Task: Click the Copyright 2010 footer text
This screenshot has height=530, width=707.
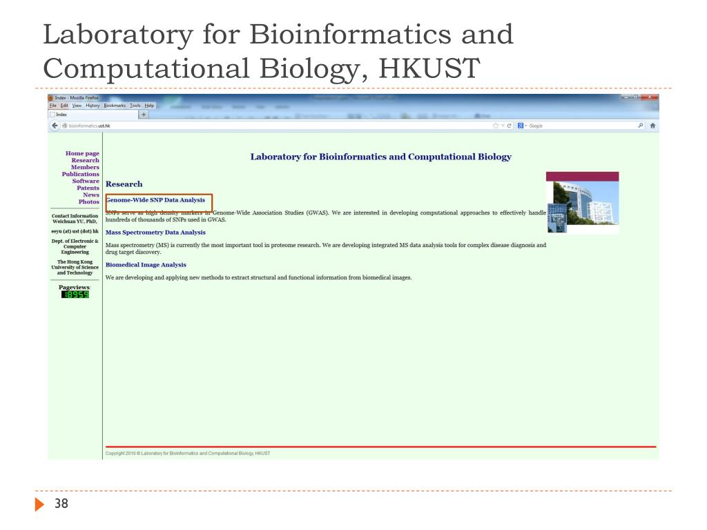Action: click(188, 453)
